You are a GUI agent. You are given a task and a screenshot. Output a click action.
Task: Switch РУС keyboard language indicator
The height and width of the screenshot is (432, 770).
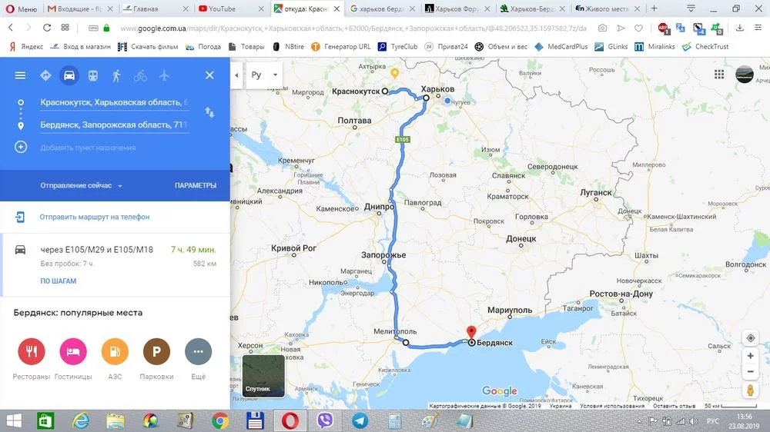(x=712, y=421)
